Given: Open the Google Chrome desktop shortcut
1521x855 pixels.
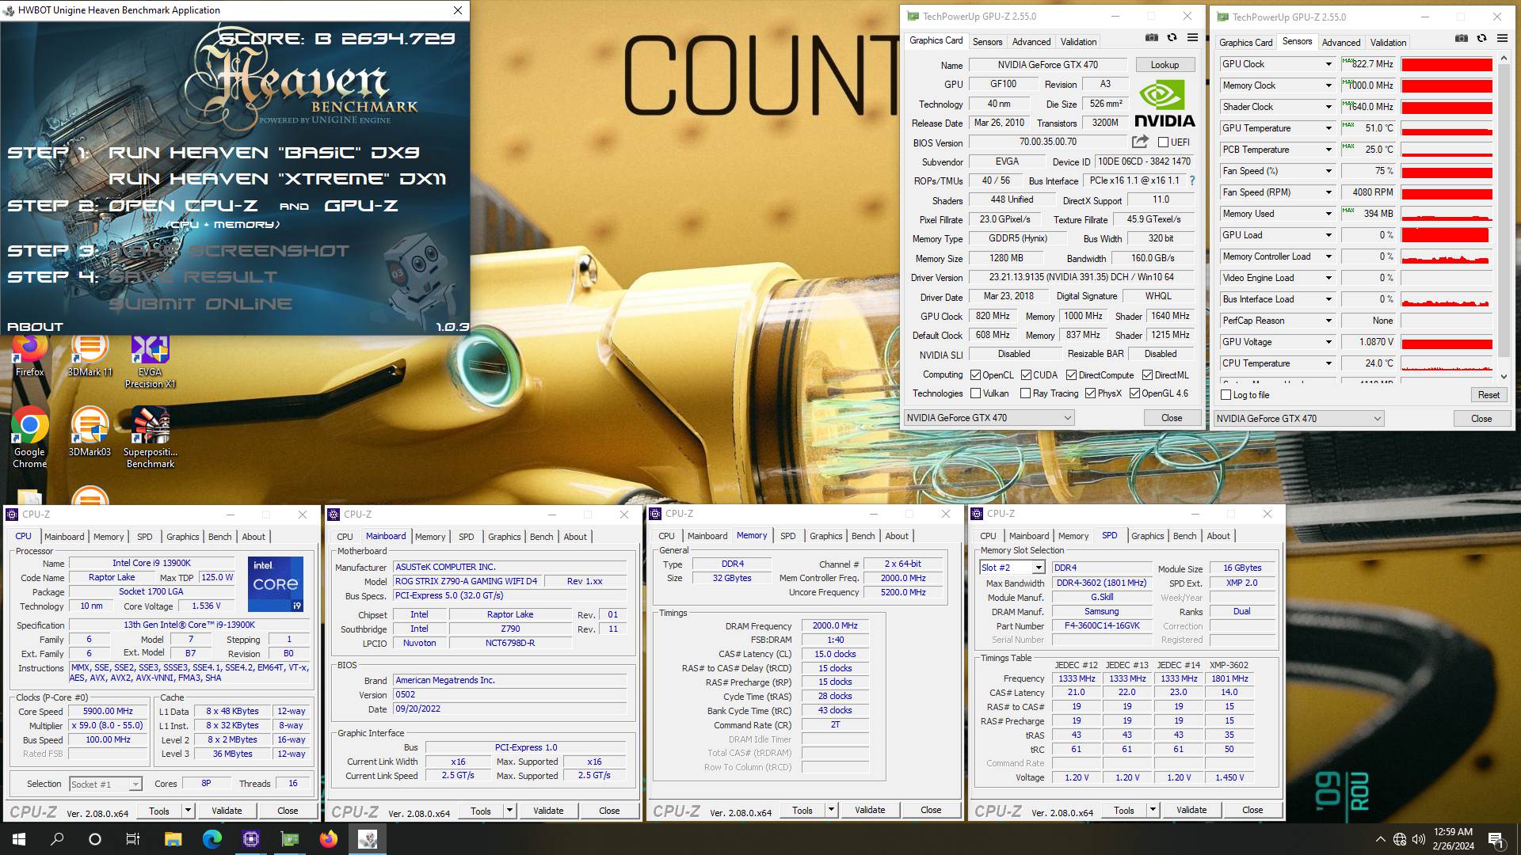Looking at the screenshot, I should pyautogui.click(x=29, y=437).
